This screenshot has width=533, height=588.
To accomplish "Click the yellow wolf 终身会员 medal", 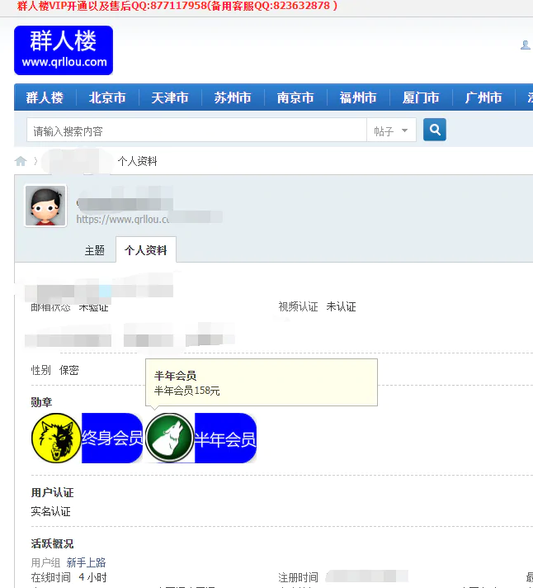I will tap(56, 438).
